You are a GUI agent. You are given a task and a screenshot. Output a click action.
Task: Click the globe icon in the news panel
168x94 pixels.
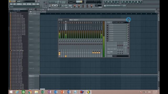pyautogui.click(x=105, y=6)
